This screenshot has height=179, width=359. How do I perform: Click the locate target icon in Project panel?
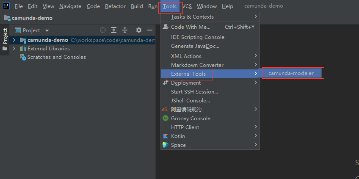click(x=103, y=30)
